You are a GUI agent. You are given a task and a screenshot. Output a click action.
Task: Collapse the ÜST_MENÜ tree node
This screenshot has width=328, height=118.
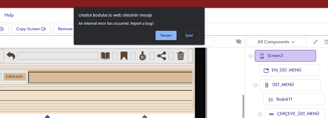(x=255, y=85)
